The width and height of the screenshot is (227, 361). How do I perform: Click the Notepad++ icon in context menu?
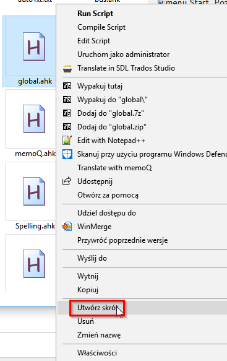(x=67, y=140)
